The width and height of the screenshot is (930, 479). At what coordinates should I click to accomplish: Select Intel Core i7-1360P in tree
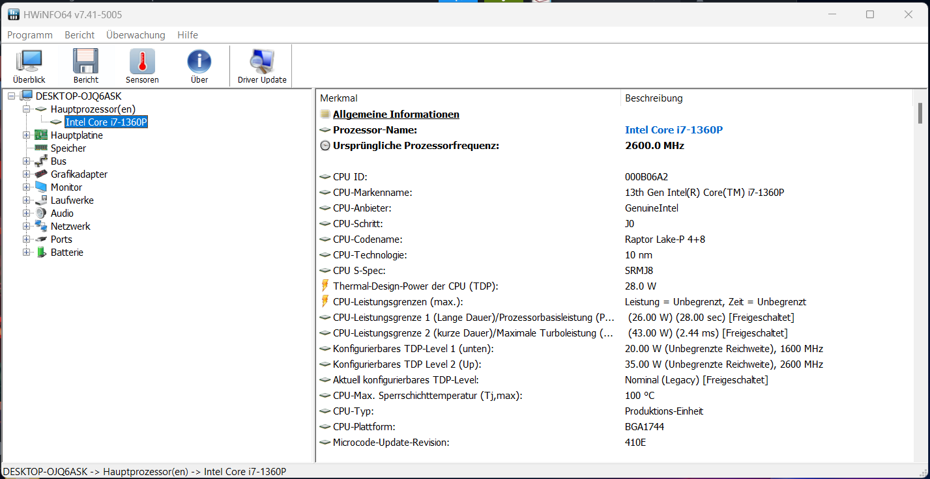pyautogui.click(x=106, y=122)
